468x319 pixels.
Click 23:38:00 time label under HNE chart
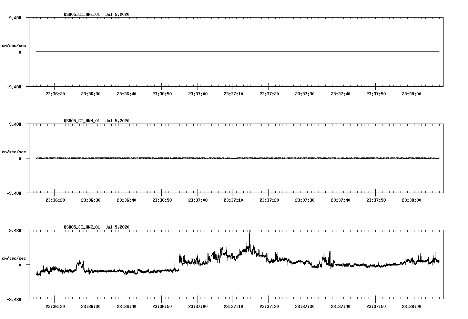tap(411, 94)
